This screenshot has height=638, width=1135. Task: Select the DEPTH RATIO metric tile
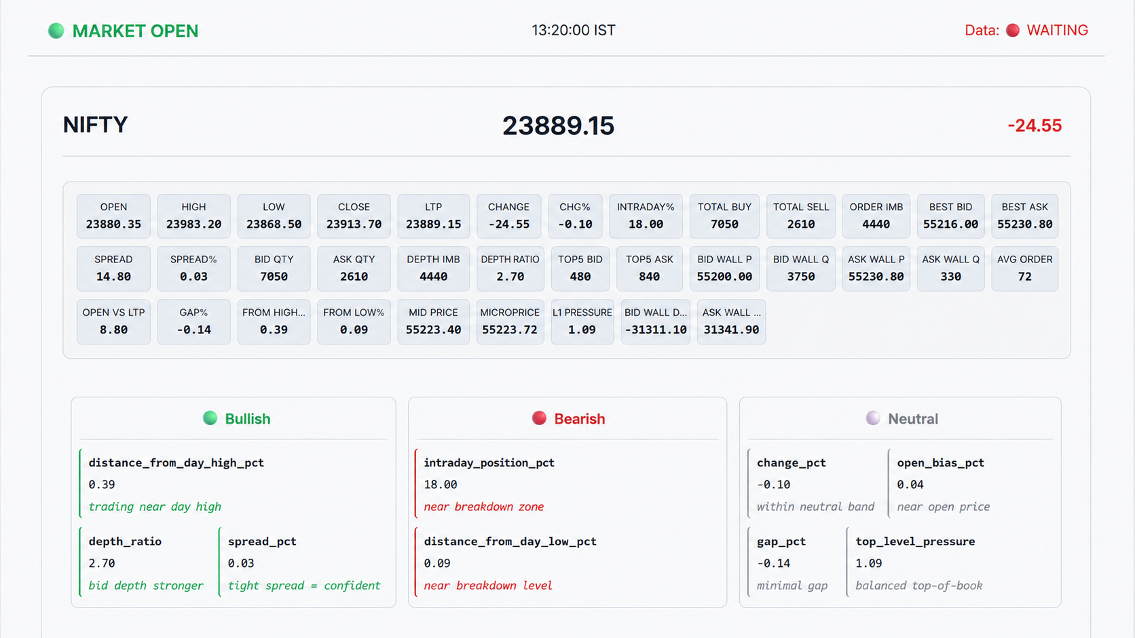point(510,268)
